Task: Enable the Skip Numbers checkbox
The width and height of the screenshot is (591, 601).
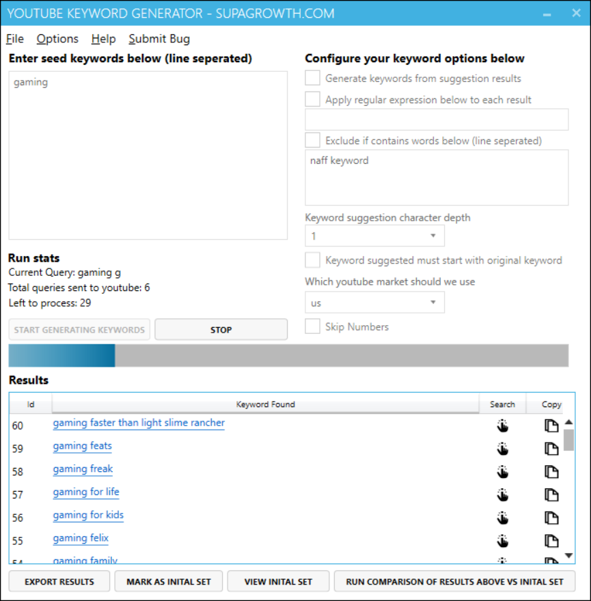Action: pos(312,326)
